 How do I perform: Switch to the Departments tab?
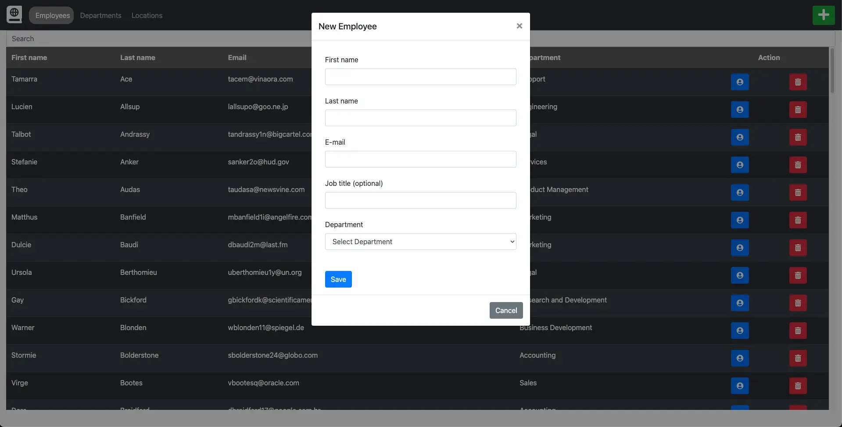click(100, 15)
